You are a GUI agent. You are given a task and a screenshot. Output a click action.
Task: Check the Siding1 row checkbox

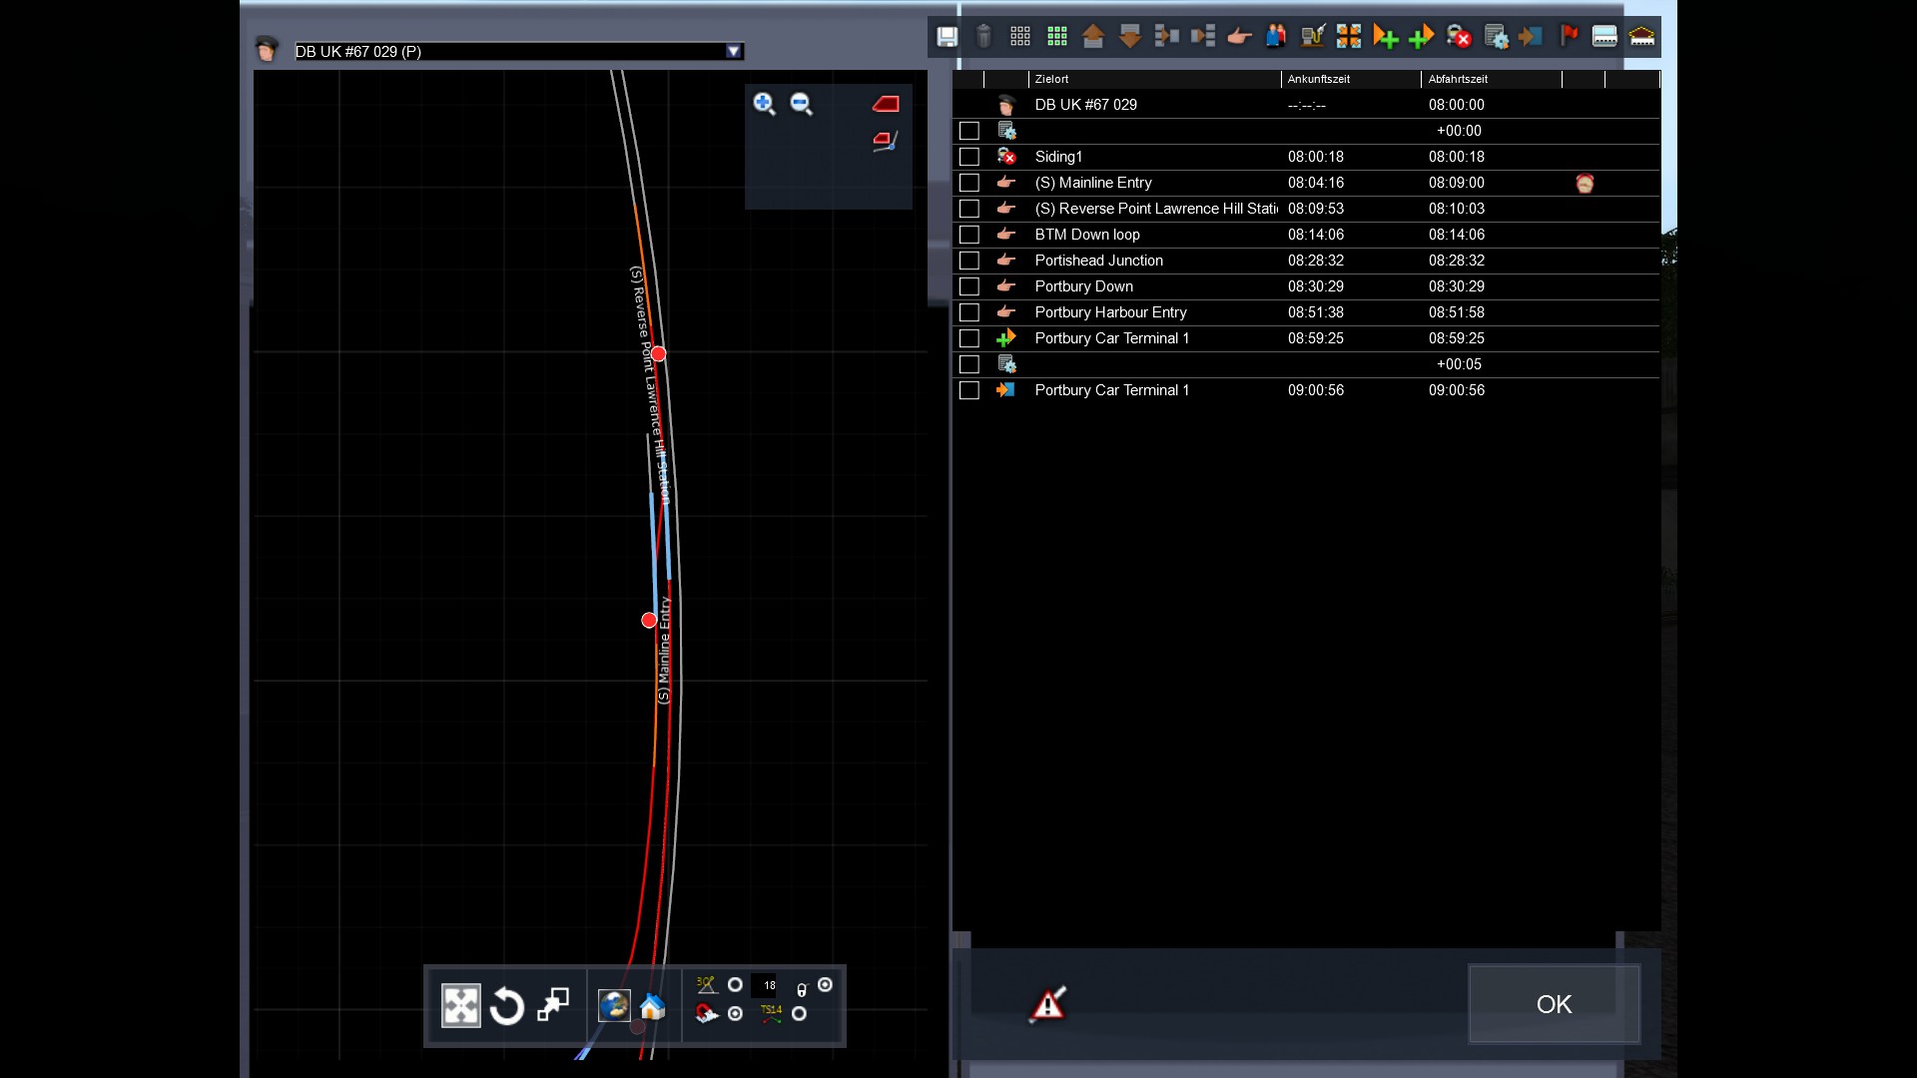[x=968, y=157]
